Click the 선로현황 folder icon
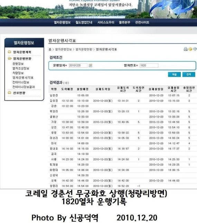Screen dimensions: 197x223 pyautogui.click(x=10, y=93)
